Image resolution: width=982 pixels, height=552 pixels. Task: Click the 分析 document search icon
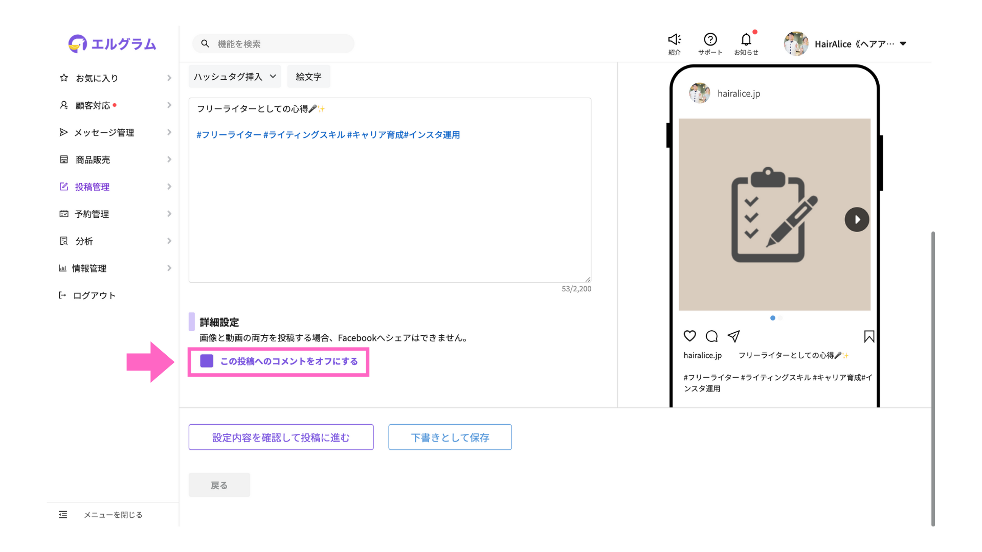point(64,241)
